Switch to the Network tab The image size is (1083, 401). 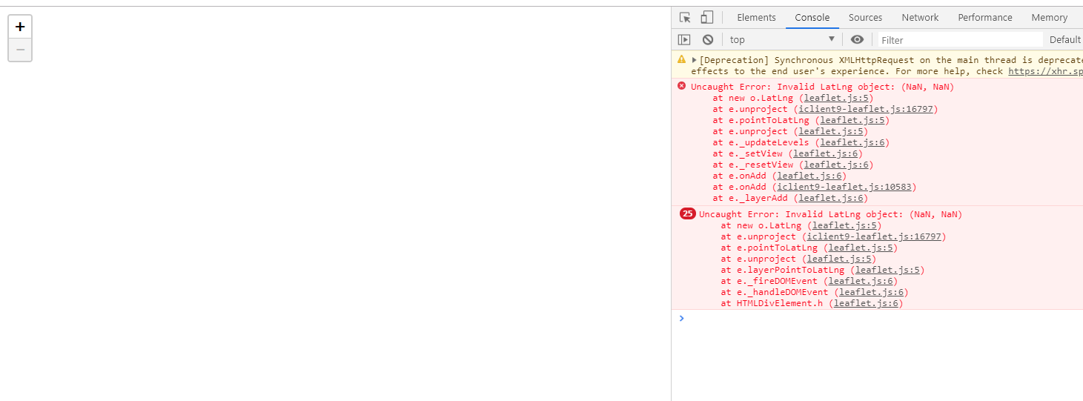point(920,18)
